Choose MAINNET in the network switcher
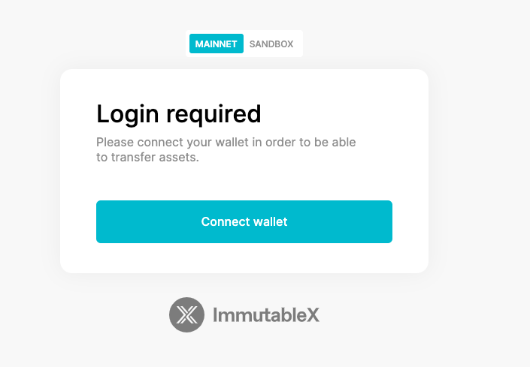 point(217,44)
